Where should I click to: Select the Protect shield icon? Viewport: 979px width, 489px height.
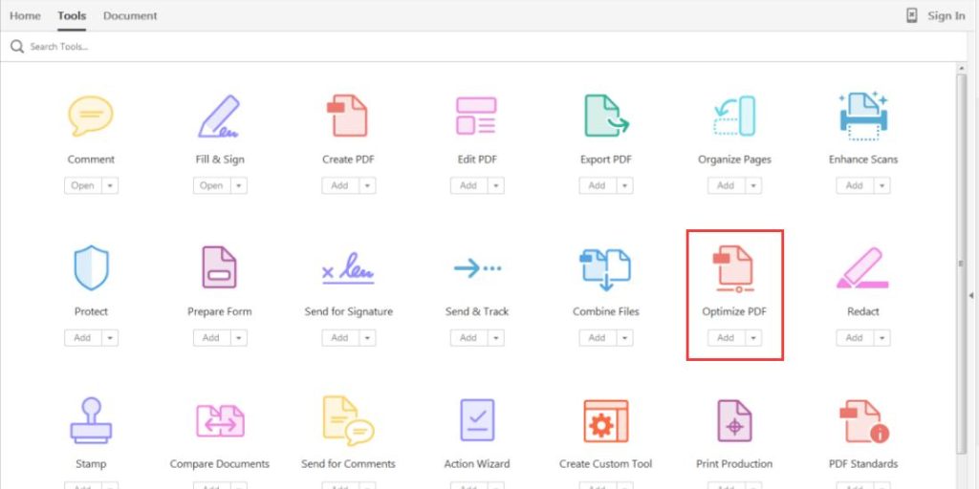(x=91, y=268)
